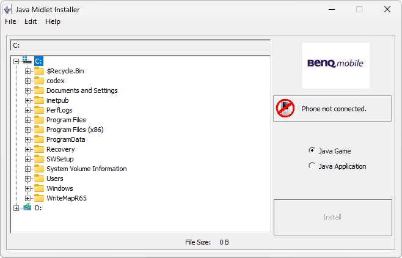Click the Install button
Screen dimensions: 402x258
pos(333,217)
